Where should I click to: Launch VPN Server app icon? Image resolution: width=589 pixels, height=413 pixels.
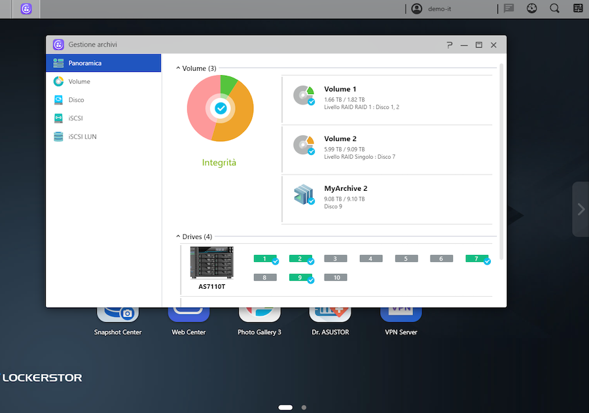(401, 313)
